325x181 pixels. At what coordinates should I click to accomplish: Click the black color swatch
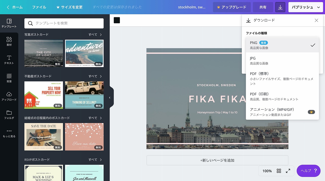(x=117, y=20)
